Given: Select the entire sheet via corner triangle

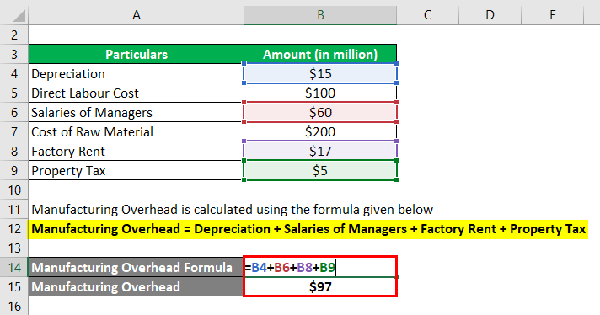Looking at the screenshot, I should point(14,14).
